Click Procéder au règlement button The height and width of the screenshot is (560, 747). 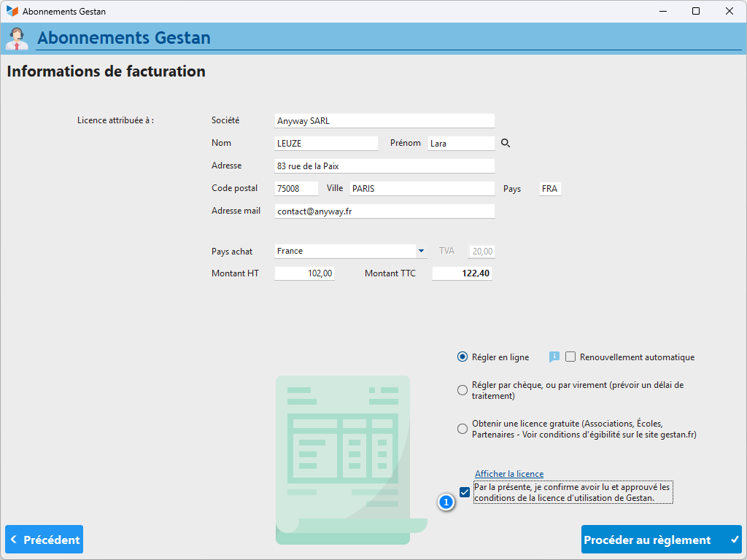click(661, 540)
